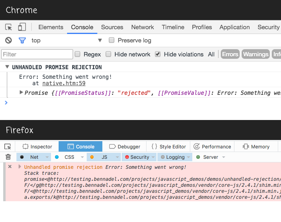Expand the rejected Promise object
Viewport: 281px width, 222px height.
coord(21,92)
